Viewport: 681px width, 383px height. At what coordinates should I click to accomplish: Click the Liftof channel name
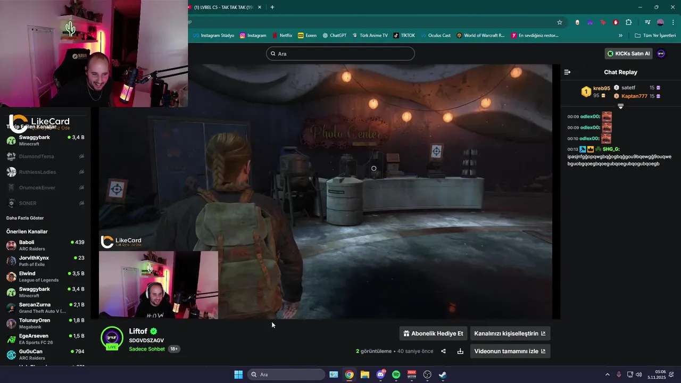[138, 331]
